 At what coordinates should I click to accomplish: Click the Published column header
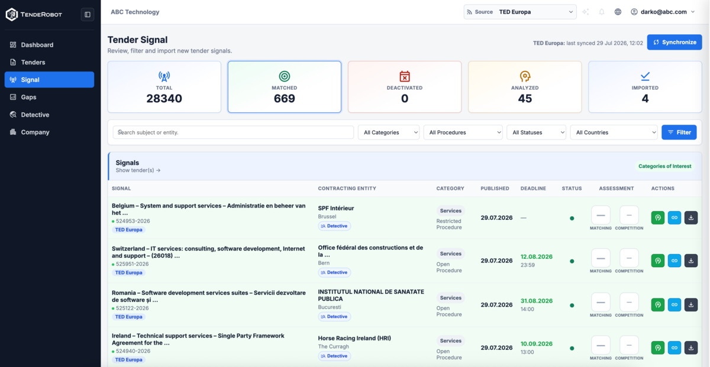[x=495, y=189]
